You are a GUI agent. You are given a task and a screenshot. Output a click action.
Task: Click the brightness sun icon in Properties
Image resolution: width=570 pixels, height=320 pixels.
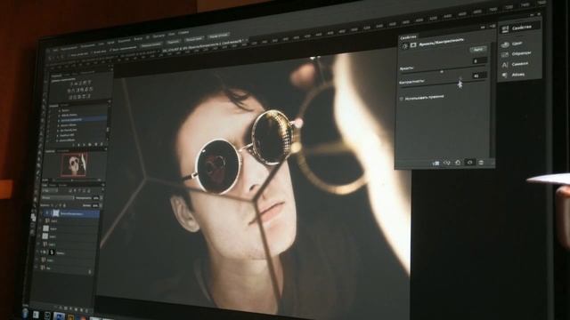click(x=404, y=46)
